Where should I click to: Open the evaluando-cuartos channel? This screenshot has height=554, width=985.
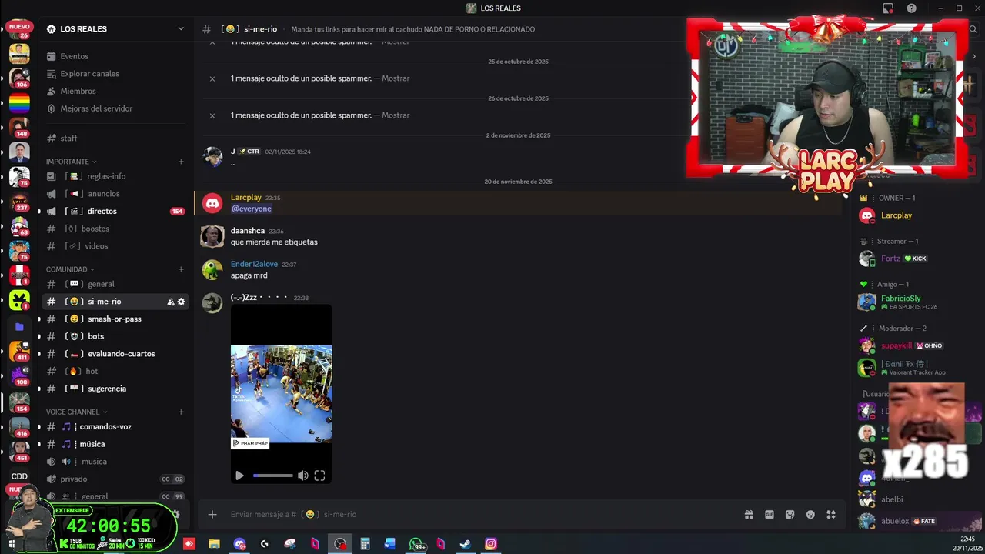point(115,354)
